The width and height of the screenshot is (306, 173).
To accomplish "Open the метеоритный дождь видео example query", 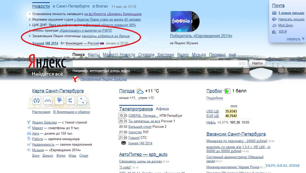I will point(110,71).
